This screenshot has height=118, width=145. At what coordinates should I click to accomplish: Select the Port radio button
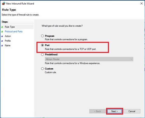tap(42, 45)
